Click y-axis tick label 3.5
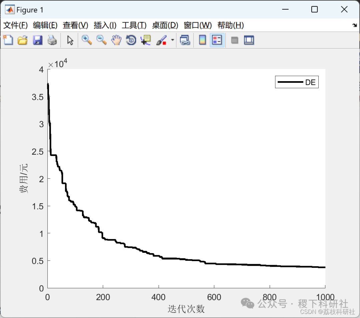The width and height of the screenshot is (360, 318). [x=38, y=97]
